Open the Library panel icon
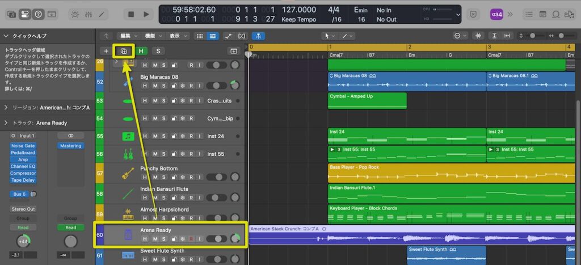Screen dimensions: 581x265 (x=12, y=14)
